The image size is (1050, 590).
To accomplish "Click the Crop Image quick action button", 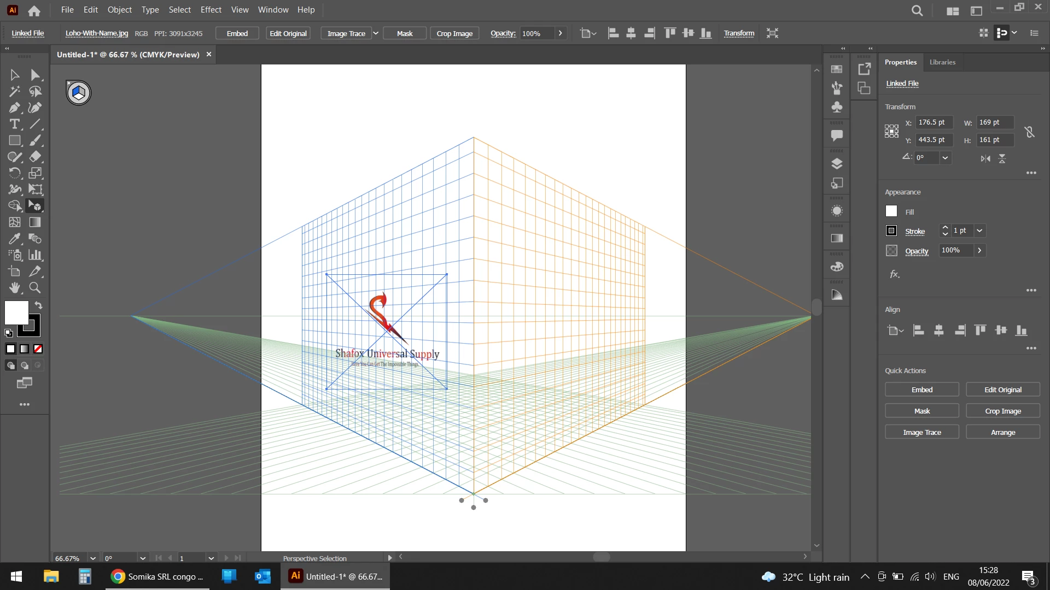I will [1002, 411].
